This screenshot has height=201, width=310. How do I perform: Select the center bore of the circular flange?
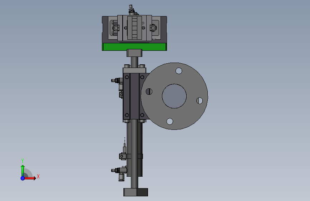pos(174,96)
